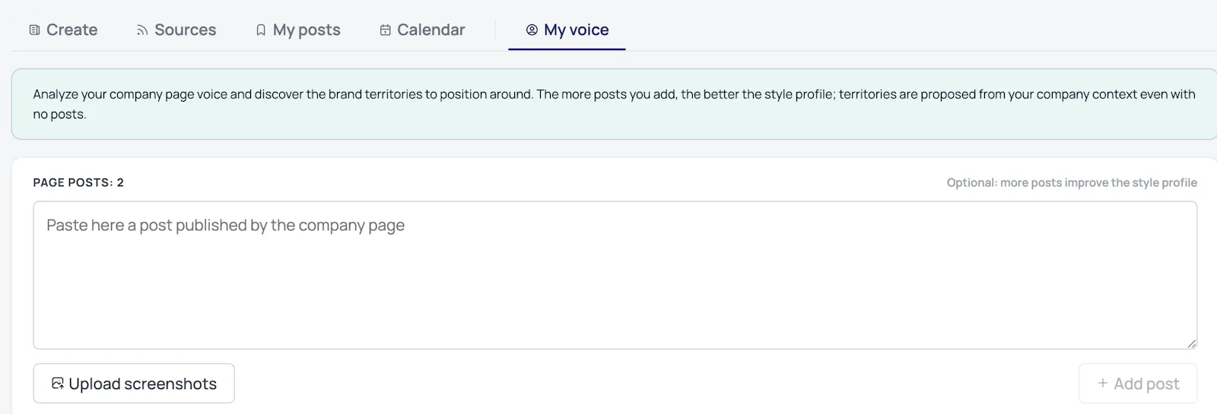Switch to the Sources tab
Viewport: 1217px width, 414px height.
(176, 30)
